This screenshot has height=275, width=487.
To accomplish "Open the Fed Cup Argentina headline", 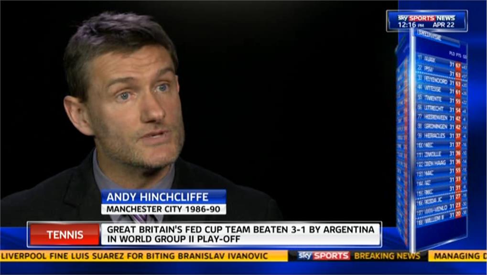I will pyautogui.click(x=241, y=234).
